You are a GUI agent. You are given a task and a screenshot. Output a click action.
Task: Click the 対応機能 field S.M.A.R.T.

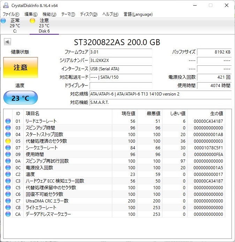pyautogui.click(x=160, y=102)
